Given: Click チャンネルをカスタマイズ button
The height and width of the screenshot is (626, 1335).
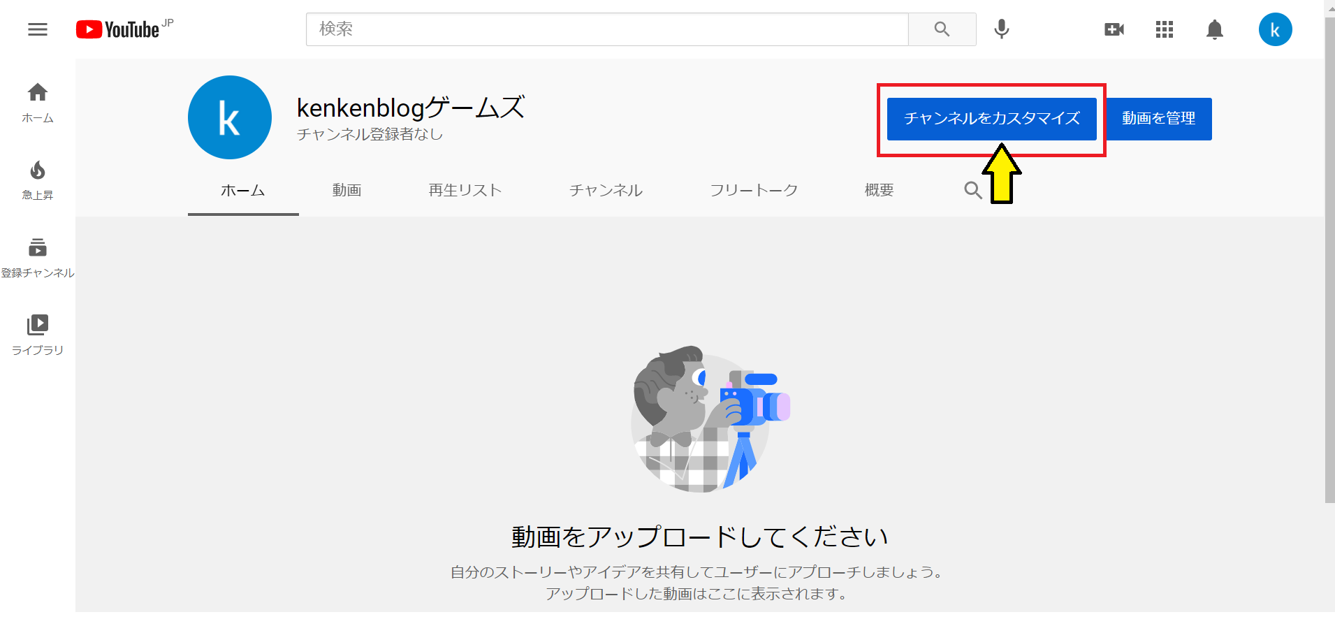Looking at the screenshot, I should click(x=991, y=119).
